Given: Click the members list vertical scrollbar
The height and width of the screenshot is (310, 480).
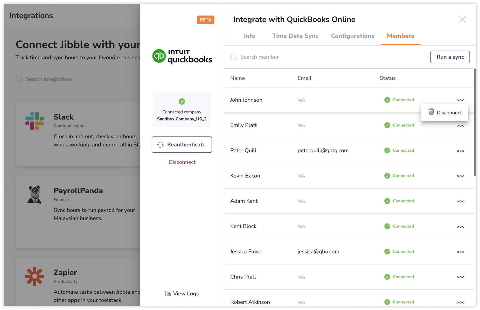Looking at the screenshot, I should (x=475, y=122).
